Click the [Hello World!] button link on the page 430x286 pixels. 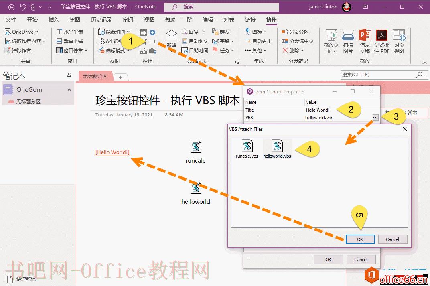click(112, 152)
